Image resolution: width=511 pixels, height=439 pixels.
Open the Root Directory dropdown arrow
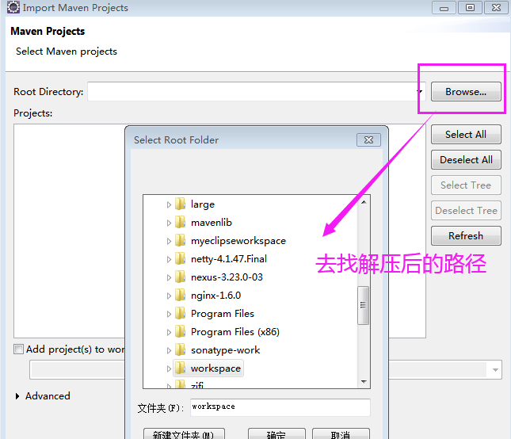[x=420, y=92]
